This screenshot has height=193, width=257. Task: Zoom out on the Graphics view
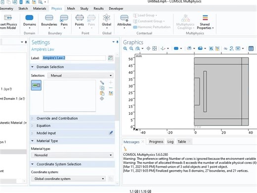point(131,48)
